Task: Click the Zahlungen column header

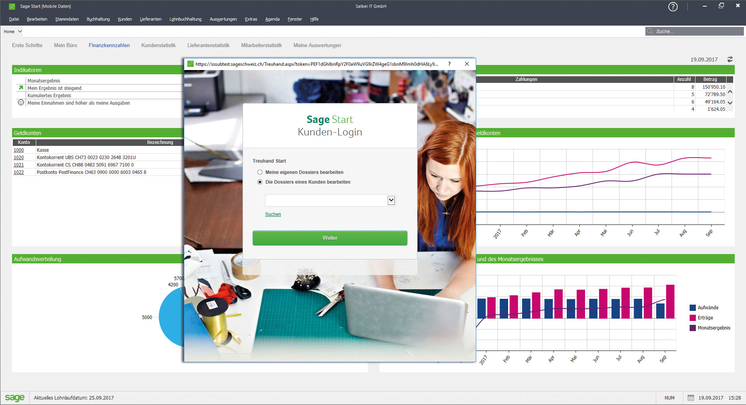Action: [526, 79]
